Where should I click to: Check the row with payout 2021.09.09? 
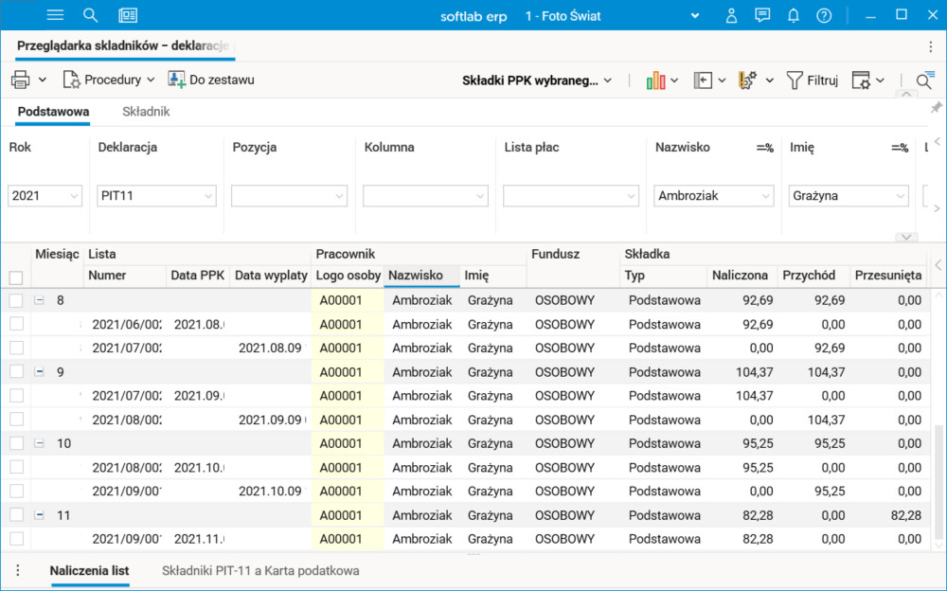tap(16, 420)
